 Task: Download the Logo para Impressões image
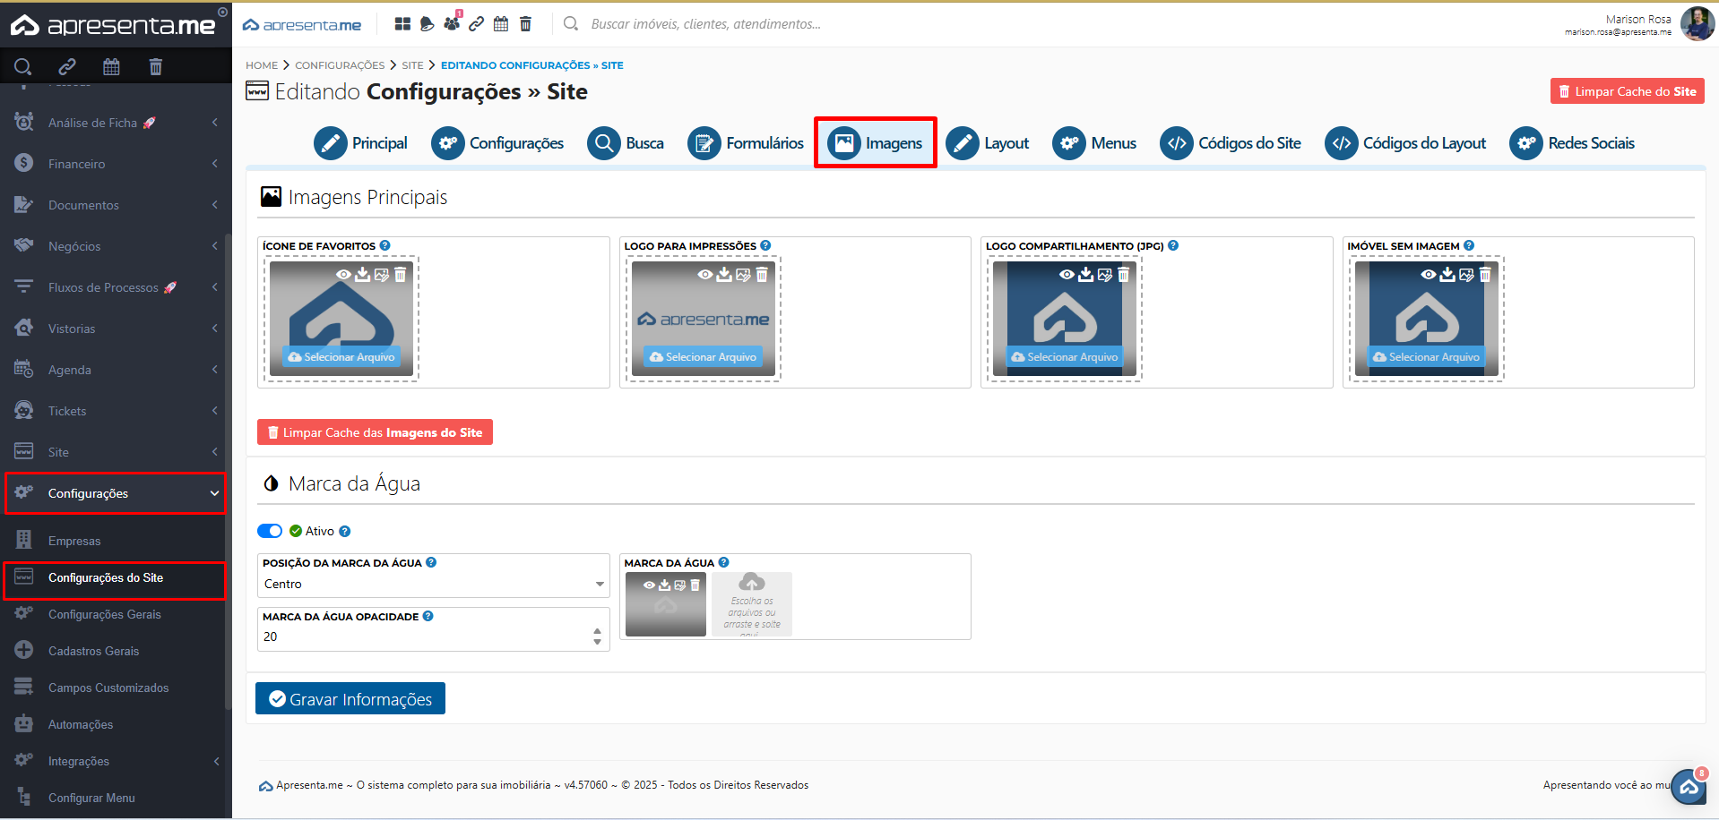(724, 275)
